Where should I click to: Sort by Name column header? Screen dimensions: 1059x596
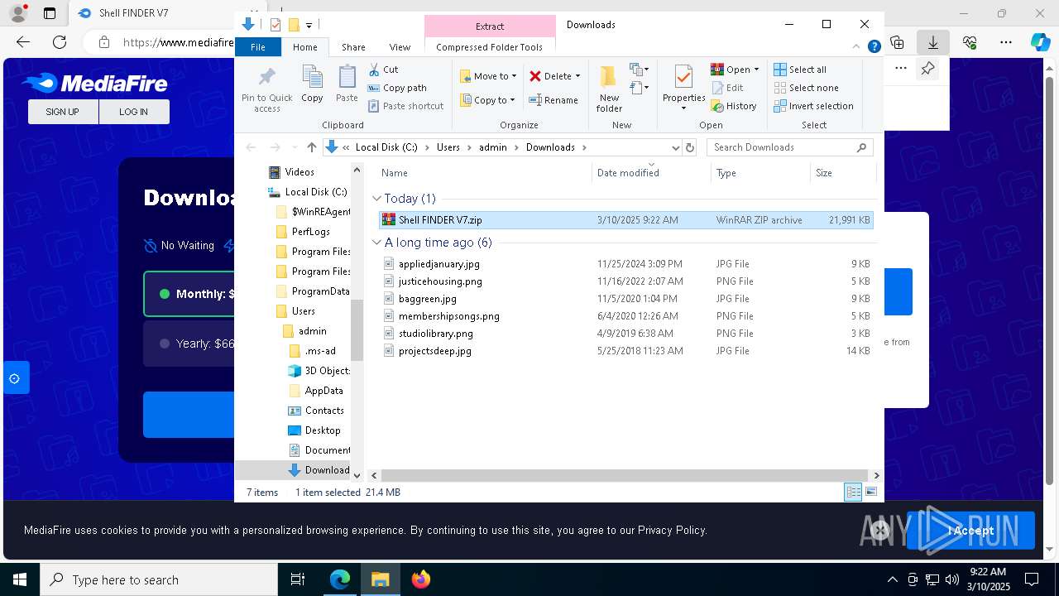coord(484,173)
